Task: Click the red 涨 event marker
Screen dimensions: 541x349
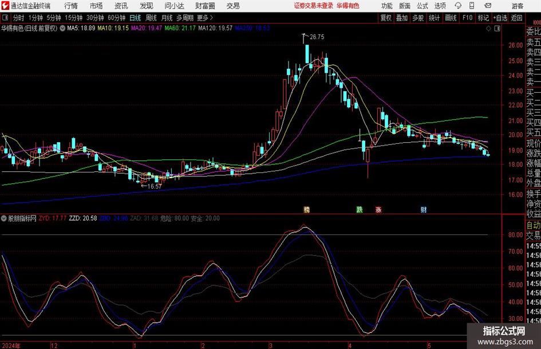Action: coord(378,209)
